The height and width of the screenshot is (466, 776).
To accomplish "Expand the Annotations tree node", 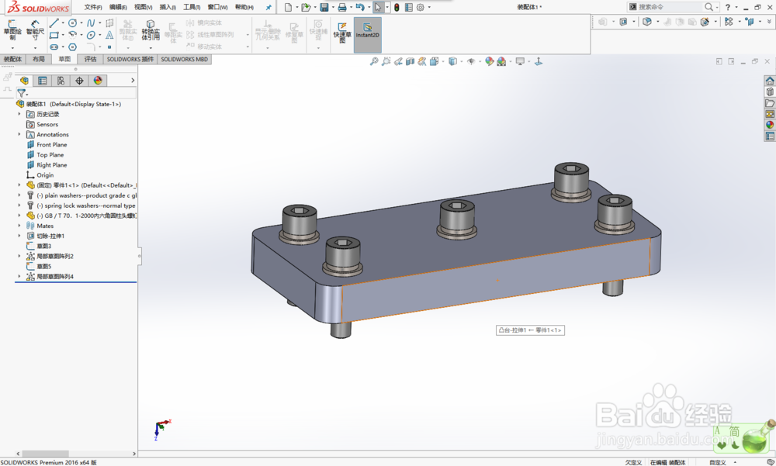I will tap(19, 135).
